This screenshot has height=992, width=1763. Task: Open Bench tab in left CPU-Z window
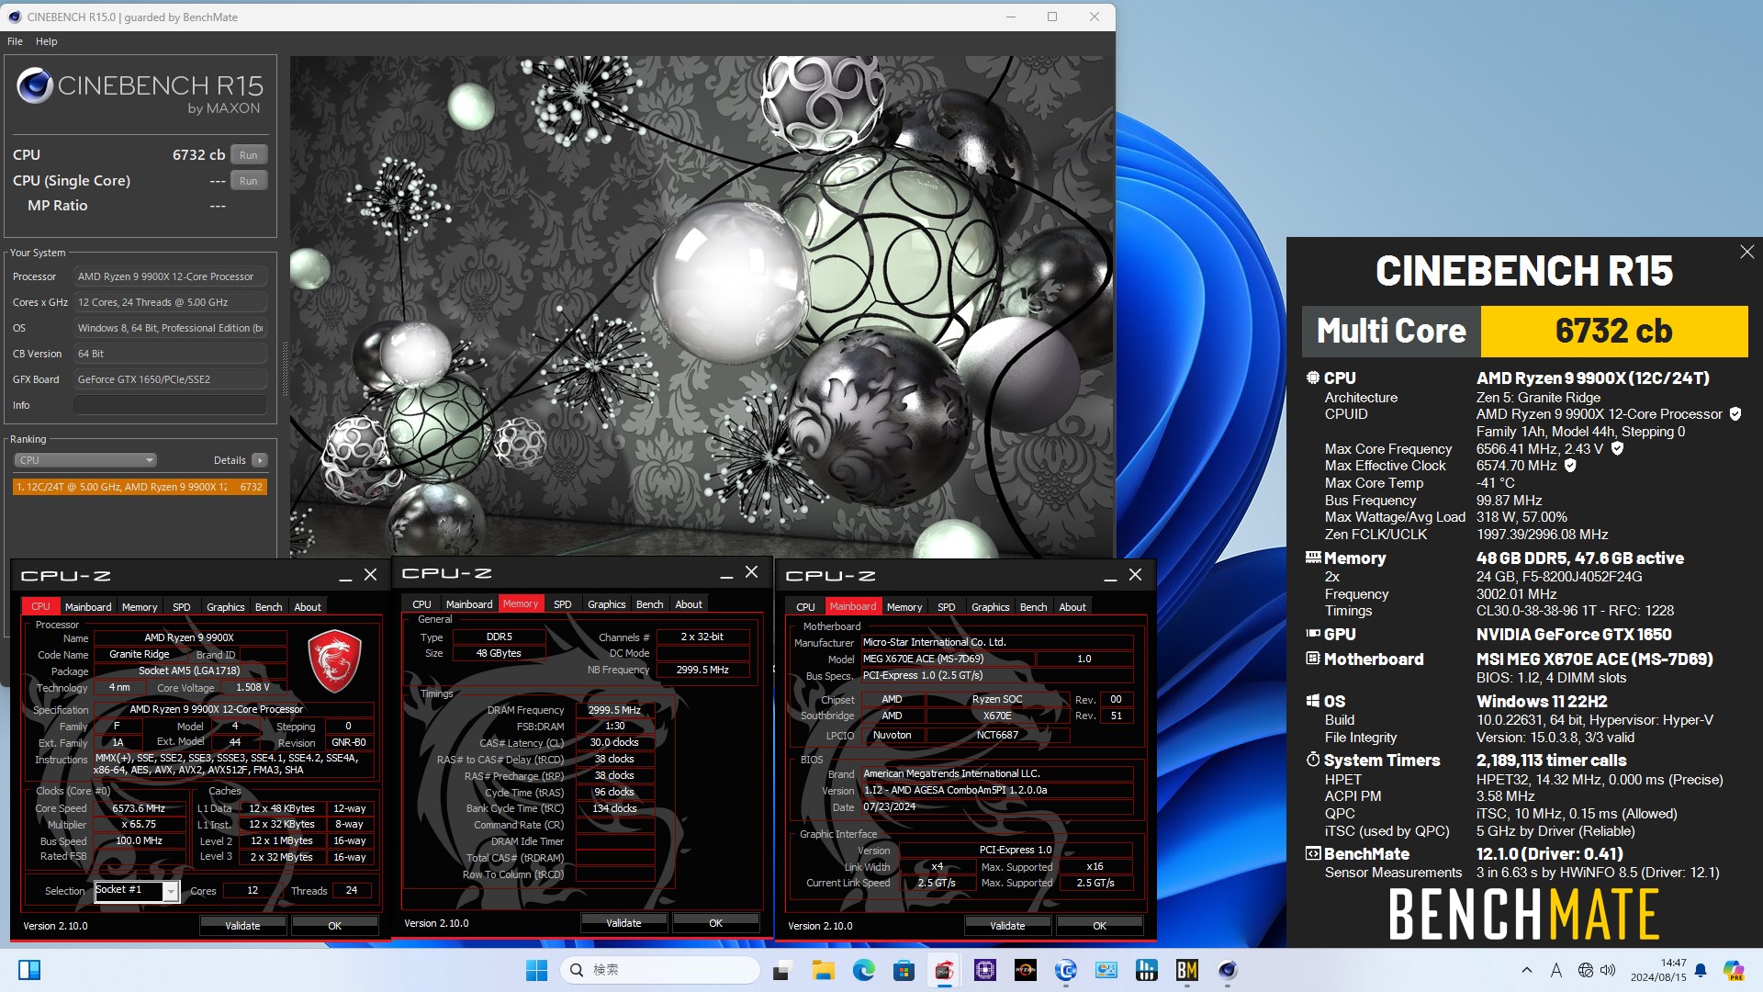tap(269, 607)
